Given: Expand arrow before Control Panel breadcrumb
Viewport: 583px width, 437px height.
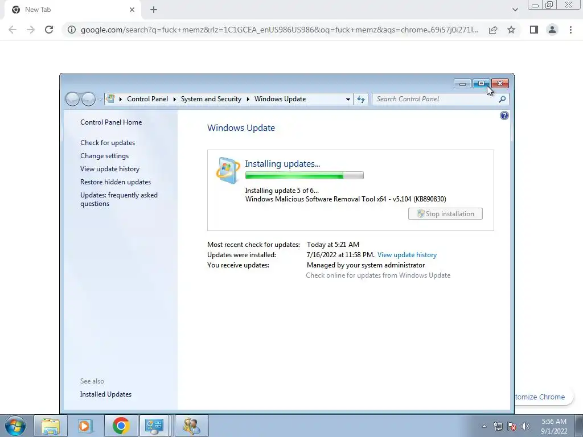Looking at the screenshot, I should [x=121, y=99].
